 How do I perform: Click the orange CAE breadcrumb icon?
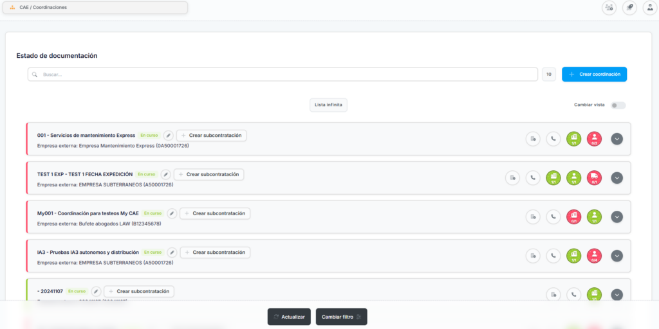[12, 8]
